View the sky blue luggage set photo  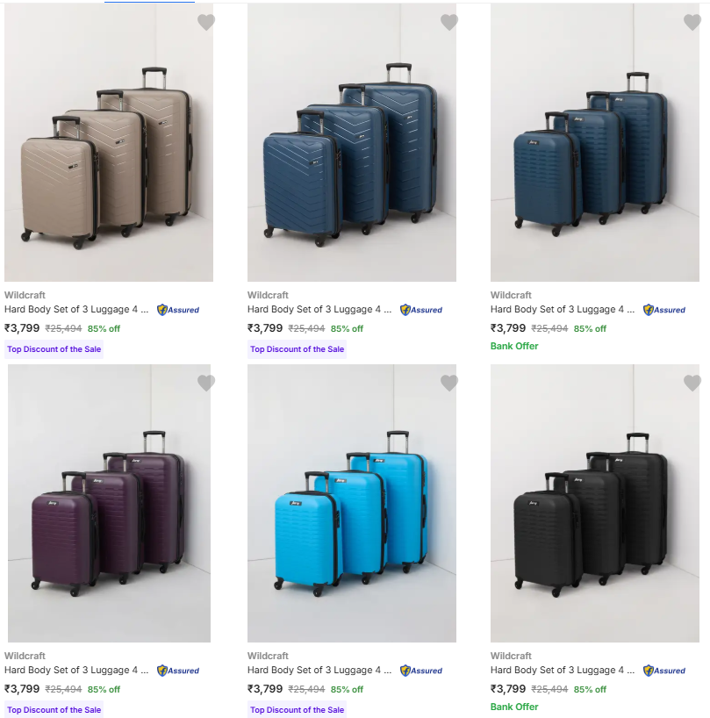click(x=351, y=505)
